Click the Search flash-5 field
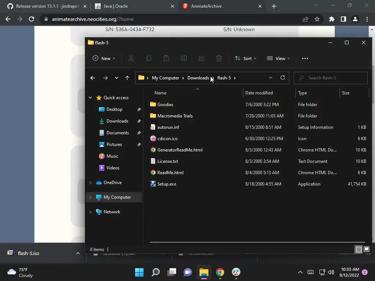The image size is (375, 281). tap(331, 78)
